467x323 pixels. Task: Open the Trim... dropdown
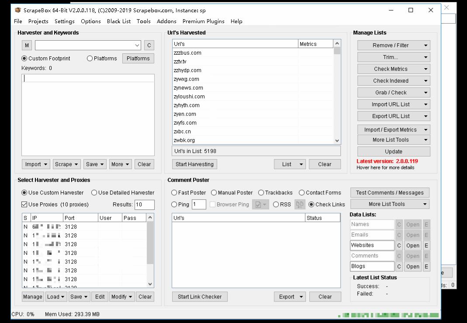pyautogui.click(x=394, y=57)
